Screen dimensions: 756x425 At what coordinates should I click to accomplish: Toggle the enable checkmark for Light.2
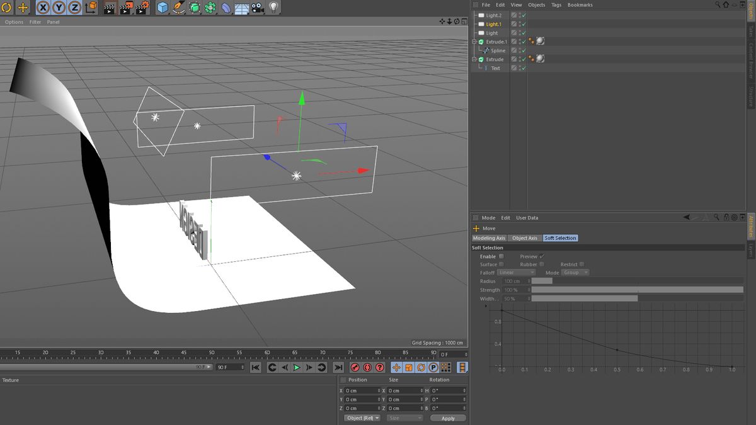coord(524,15)
